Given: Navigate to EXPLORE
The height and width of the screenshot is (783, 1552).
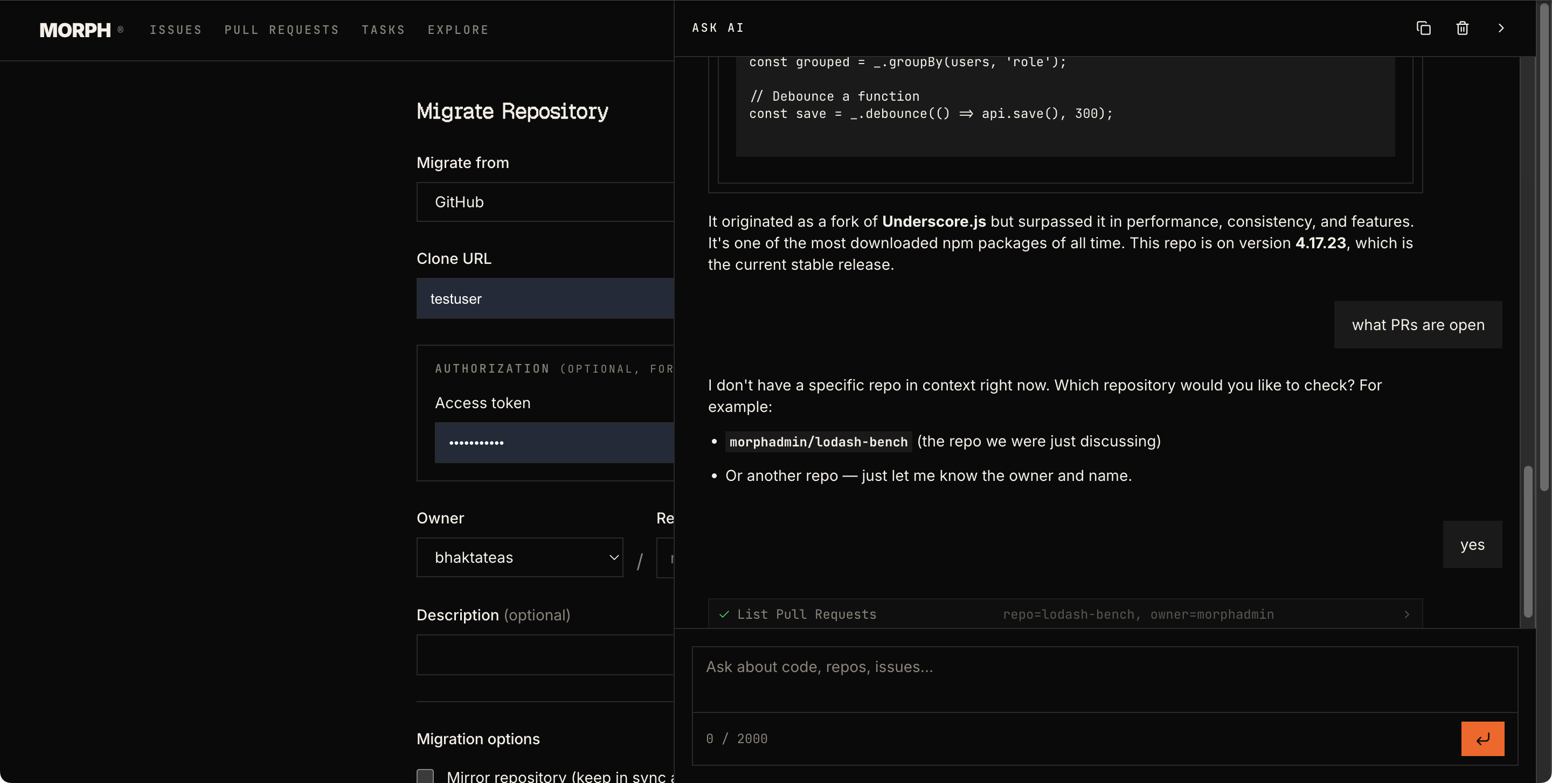Looking at the screenshot, I should tap(459, 30).
